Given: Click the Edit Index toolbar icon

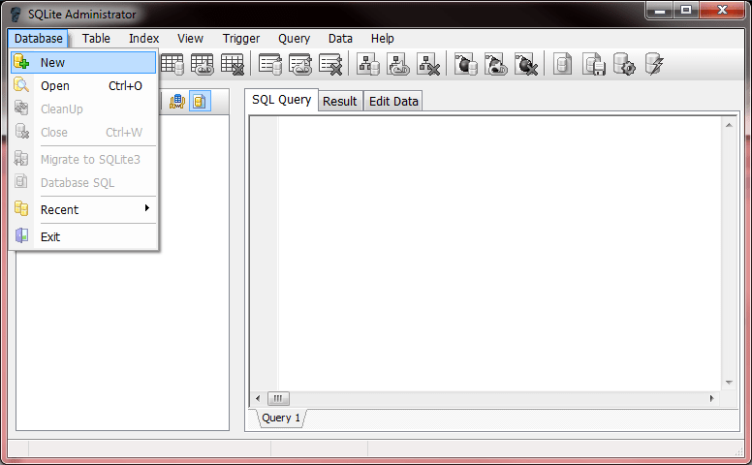Looking at the screenshot, I should pyautogui.click(x=300, y=64).
